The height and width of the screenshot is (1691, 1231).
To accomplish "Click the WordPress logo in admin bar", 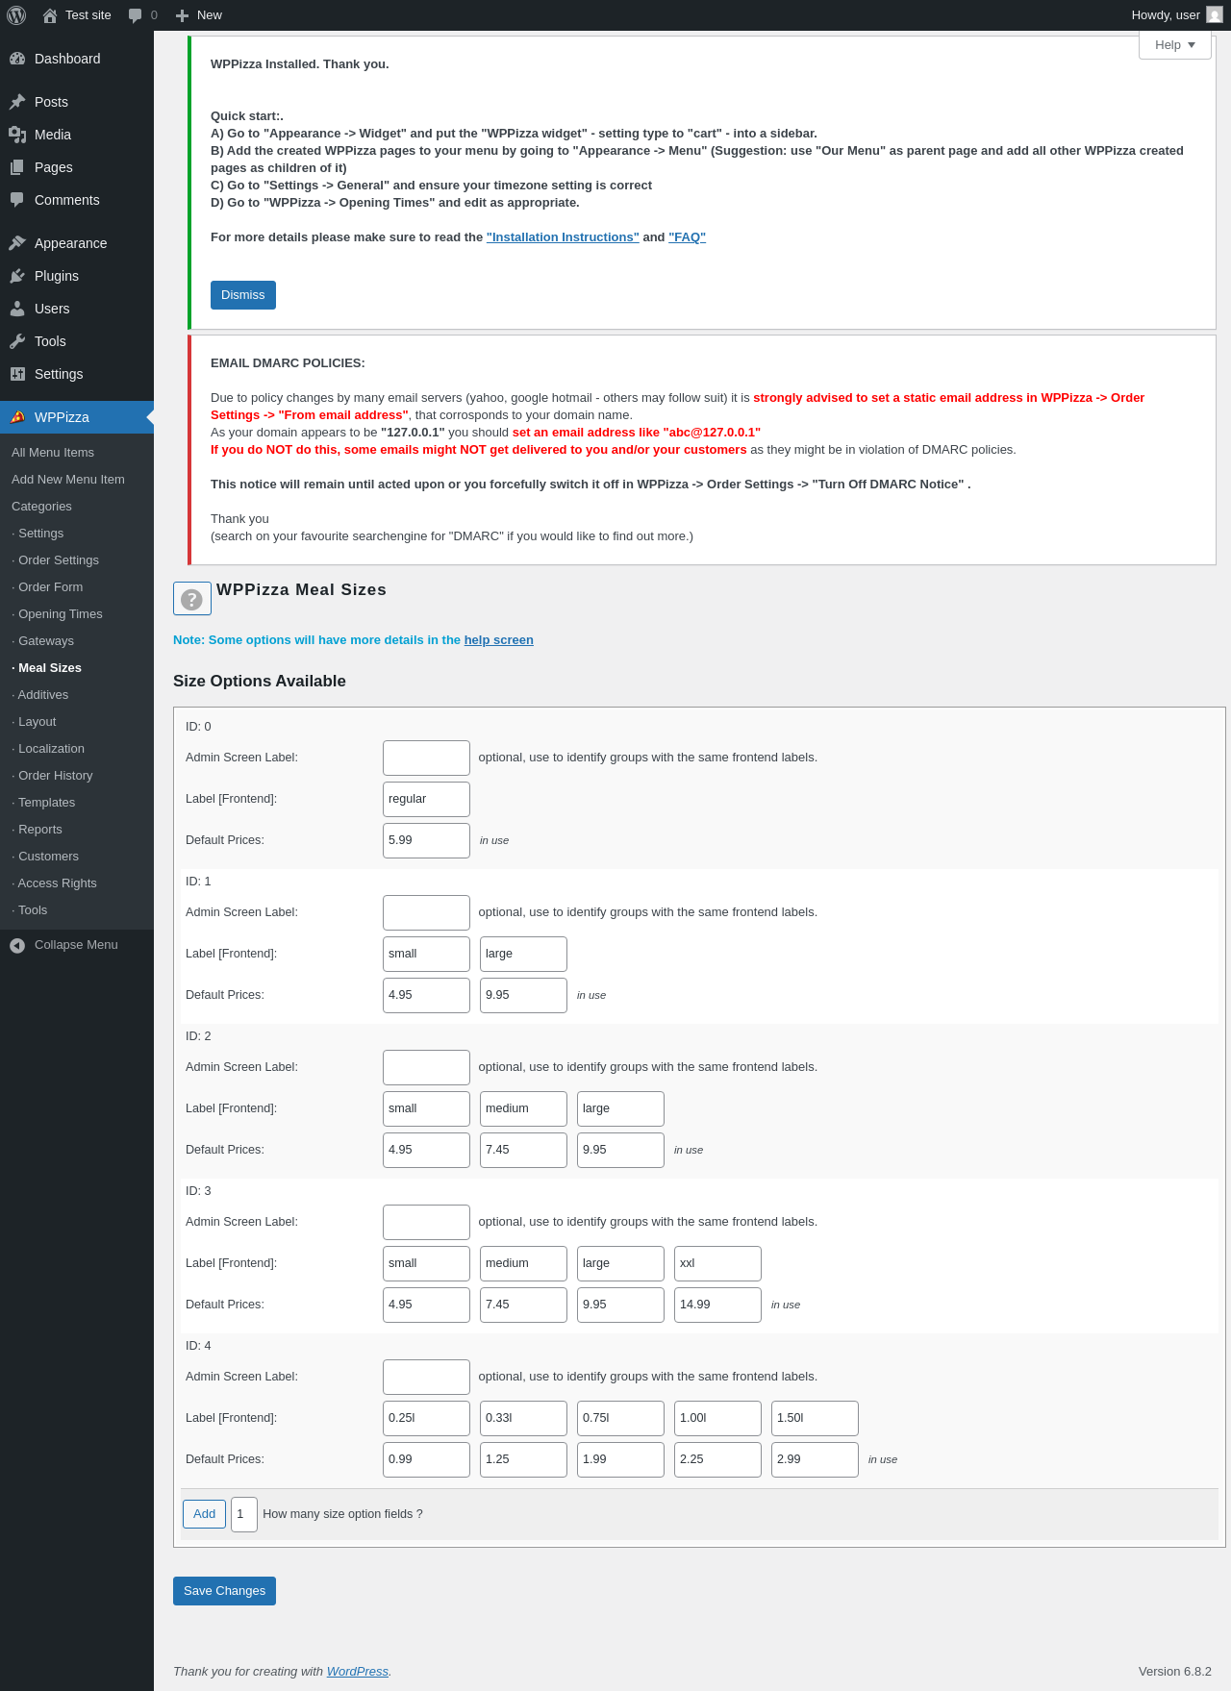I will tap(16, 15).
